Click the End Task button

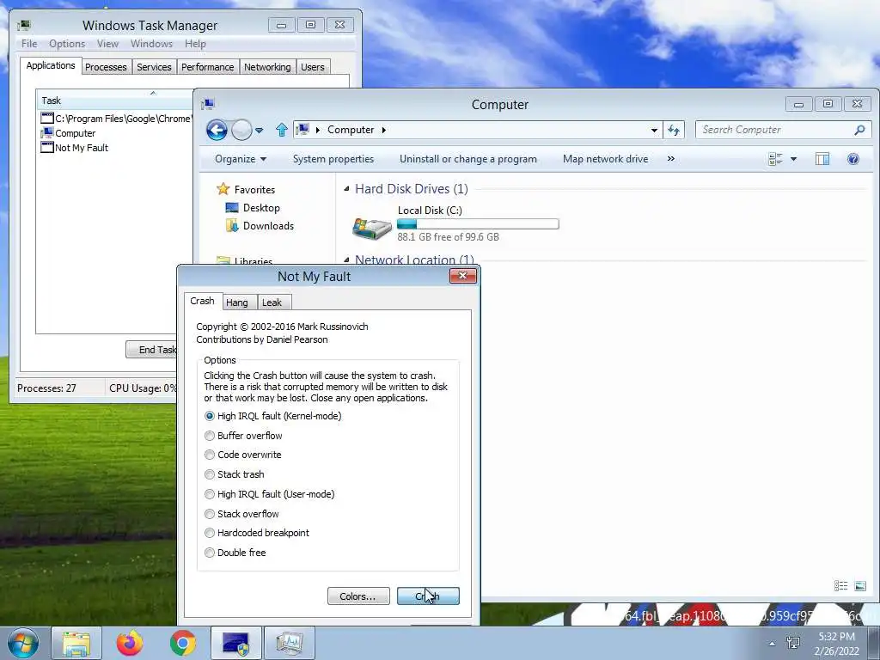pyautogui.click(x=151, y=350)
